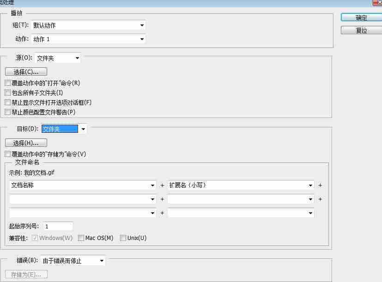Open the 组 (Set) dropdown showing 默认动作

pyautogui.click(x=88, y=25)
